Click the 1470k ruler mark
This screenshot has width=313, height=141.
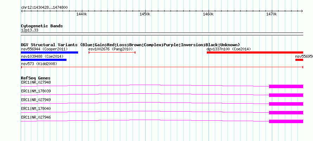(x=272, y=14)
